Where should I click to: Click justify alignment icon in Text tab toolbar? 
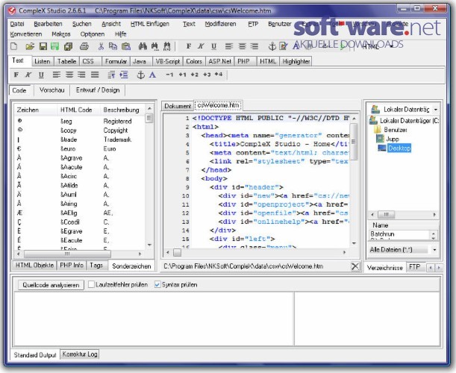tap(95, 75)
